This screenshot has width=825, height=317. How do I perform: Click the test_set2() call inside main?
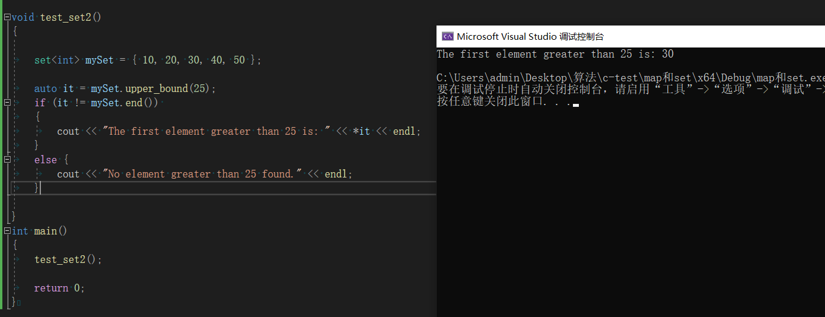click(x=68, y=259)
